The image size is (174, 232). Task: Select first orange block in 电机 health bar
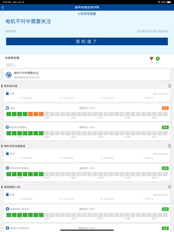[30, 114]
